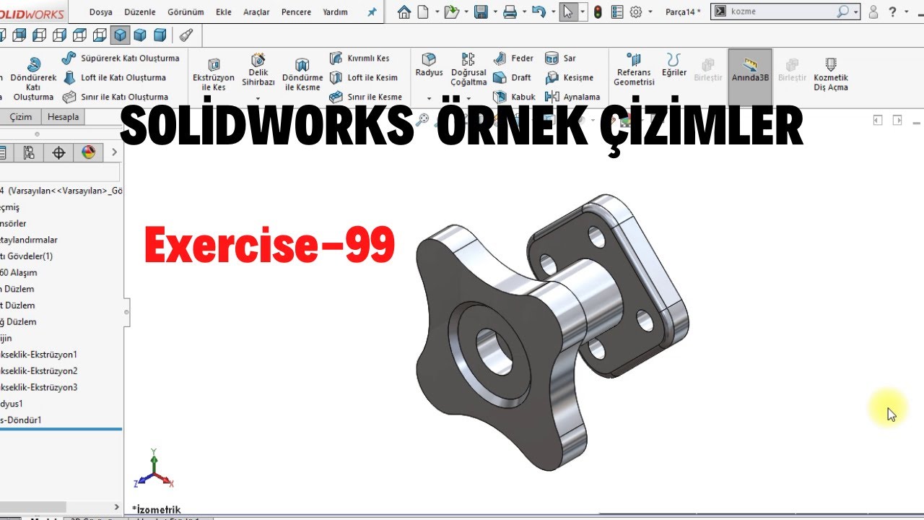924x520 pixels.
Task: Expand the Save dropdown arrow
Action: [x=495, y=12]
